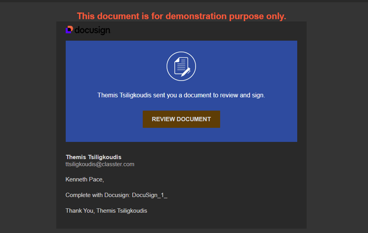Click the text 'sent you a document to review and sign'
368x233 pixels.
pyautogui.click(x=209, y=96)
